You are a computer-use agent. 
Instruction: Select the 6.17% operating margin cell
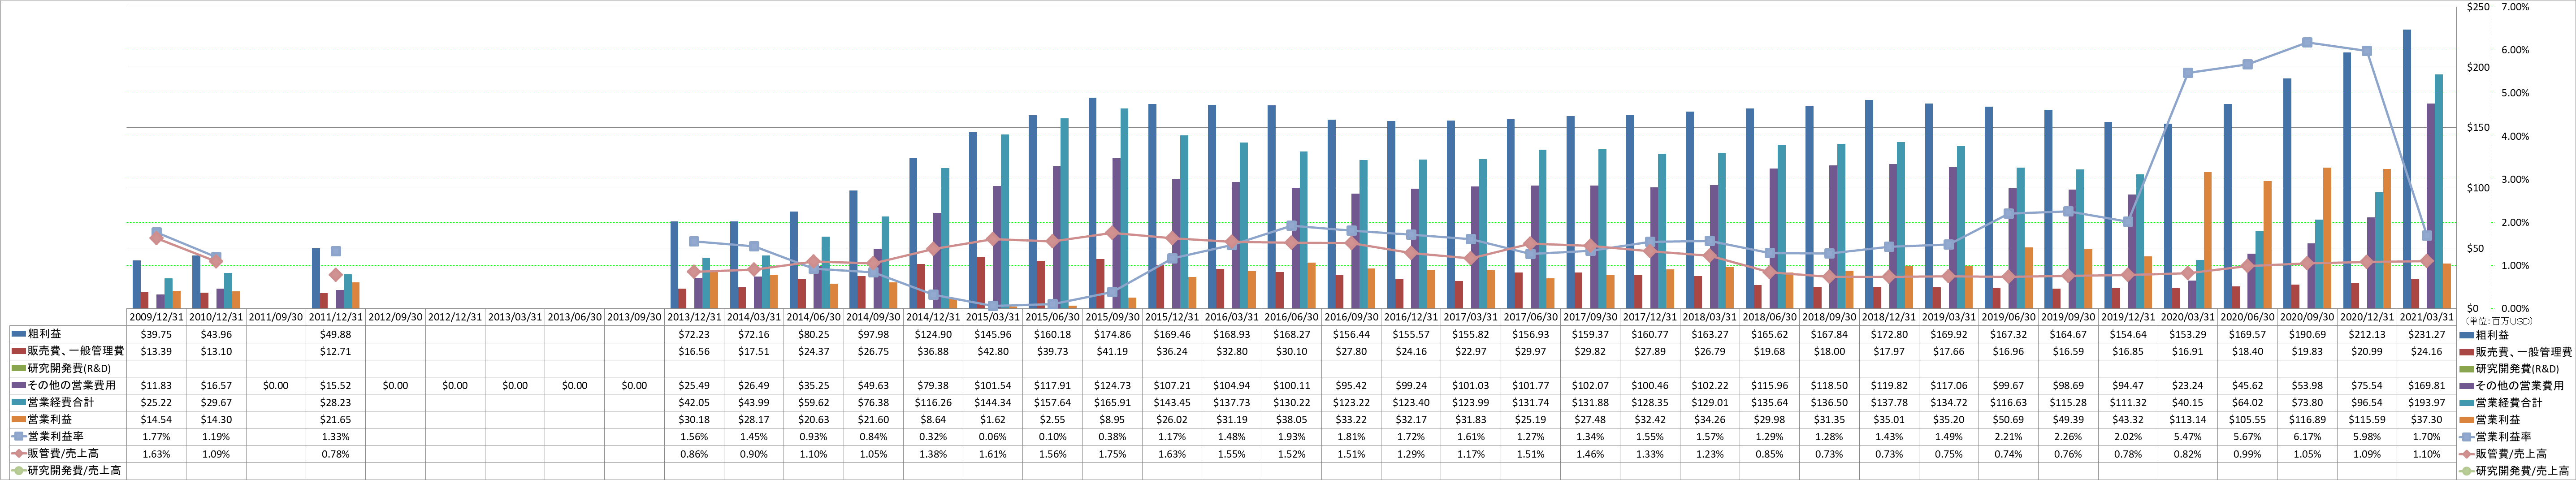click(x=2308, y=437)
